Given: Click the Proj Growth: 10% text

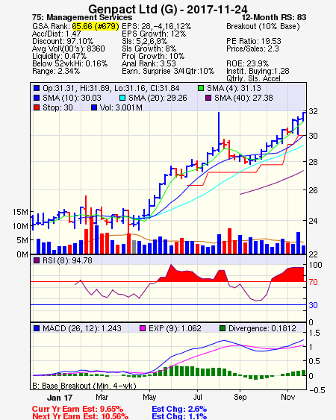Looking at the screenshot, I should [x=153, y=56].
